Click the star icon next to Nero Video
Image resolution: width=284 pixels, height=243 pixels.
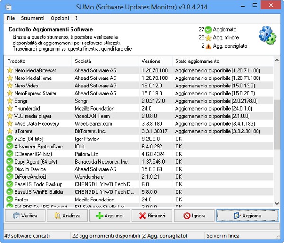pos(9,86)
